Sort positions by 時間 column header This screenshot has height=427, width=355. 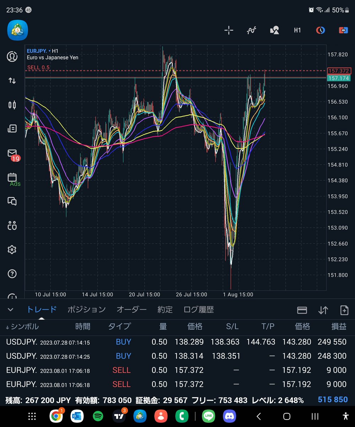coord(83,326)
